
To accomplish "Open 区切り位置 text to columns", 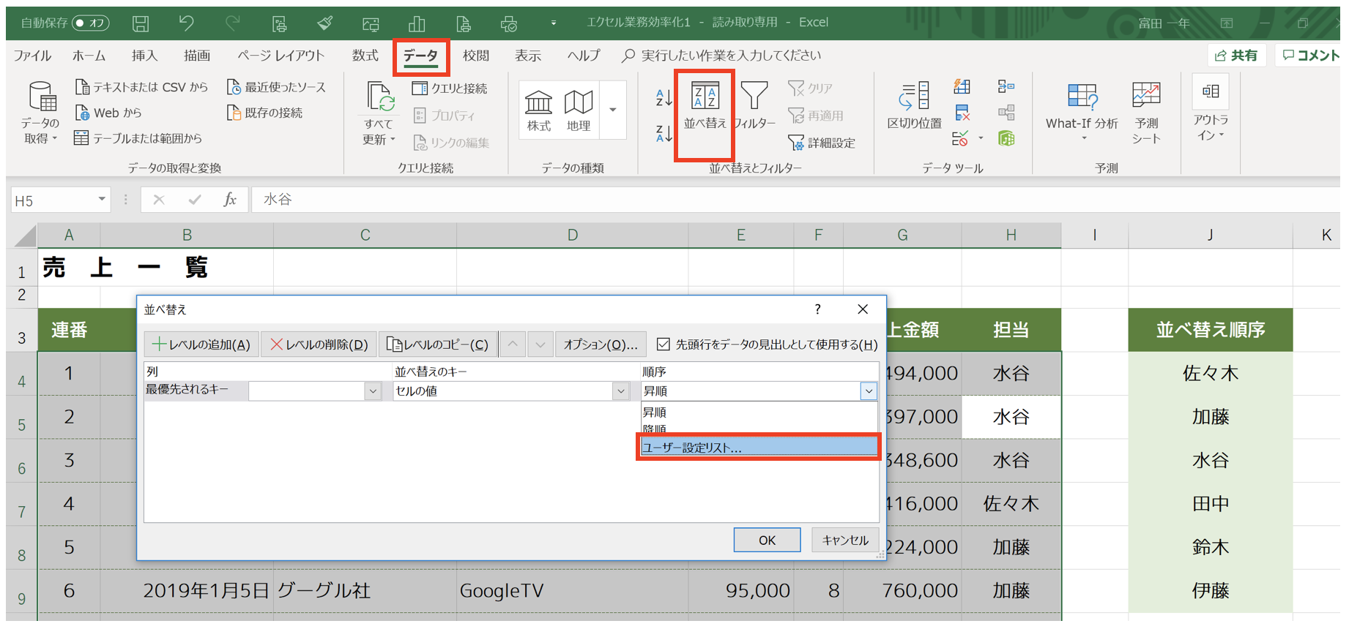I will click(x=915, y=106).
